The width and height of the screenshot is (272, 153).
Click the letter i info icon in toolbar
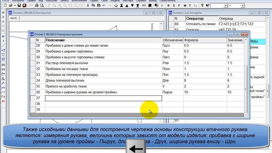162,6
